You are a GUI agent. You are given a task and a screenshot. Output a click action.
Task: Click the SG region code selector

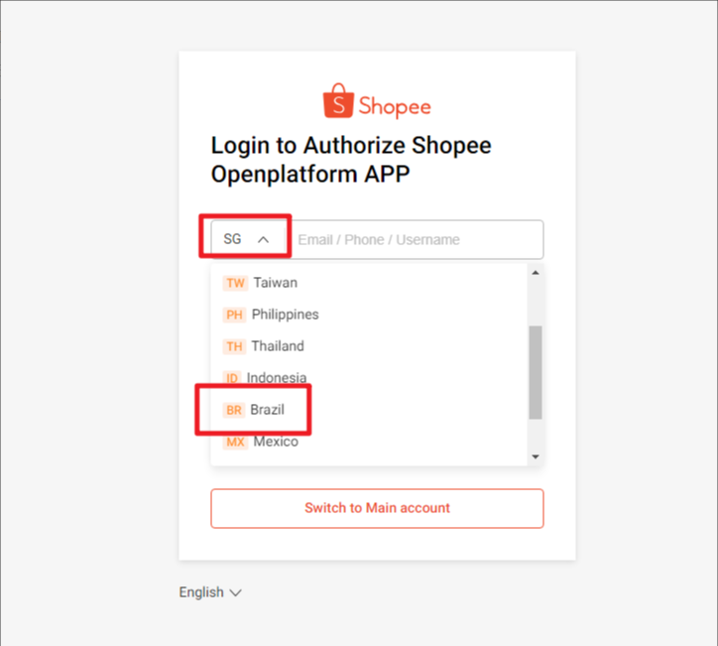point(247,239)
